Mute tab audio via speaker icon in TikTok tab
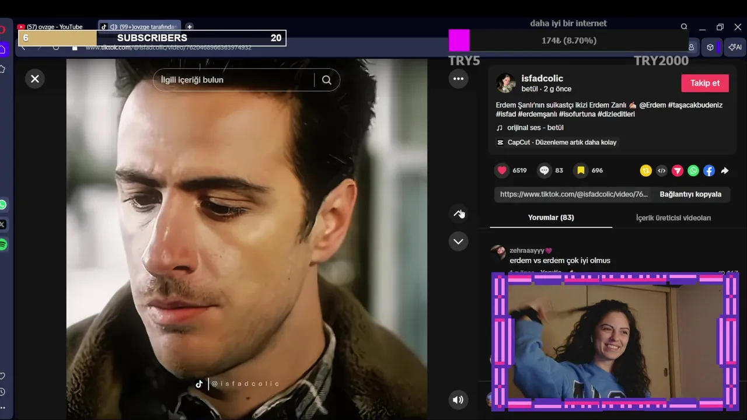Screen dimensions: 747x420 pos(114,27)
